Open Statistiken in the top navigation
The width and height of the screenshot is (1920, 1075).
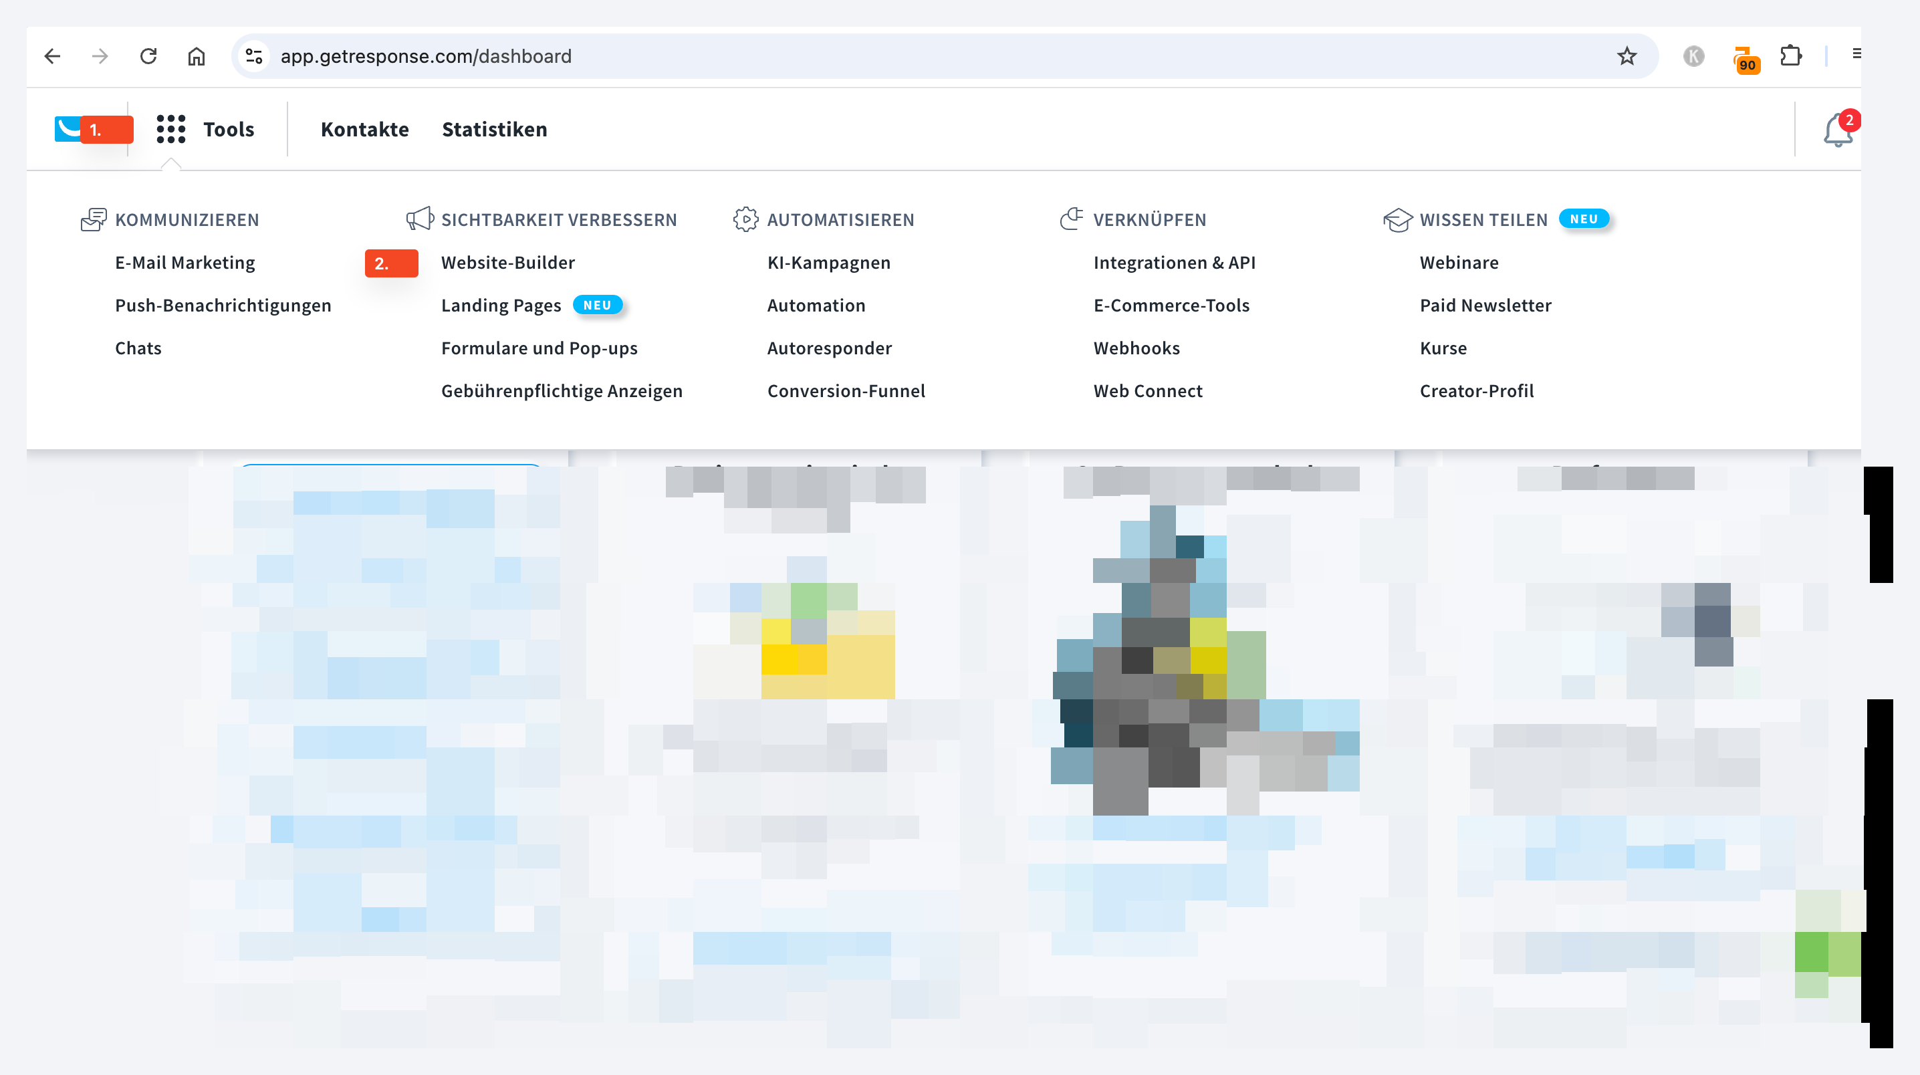[x=494, y=129]
